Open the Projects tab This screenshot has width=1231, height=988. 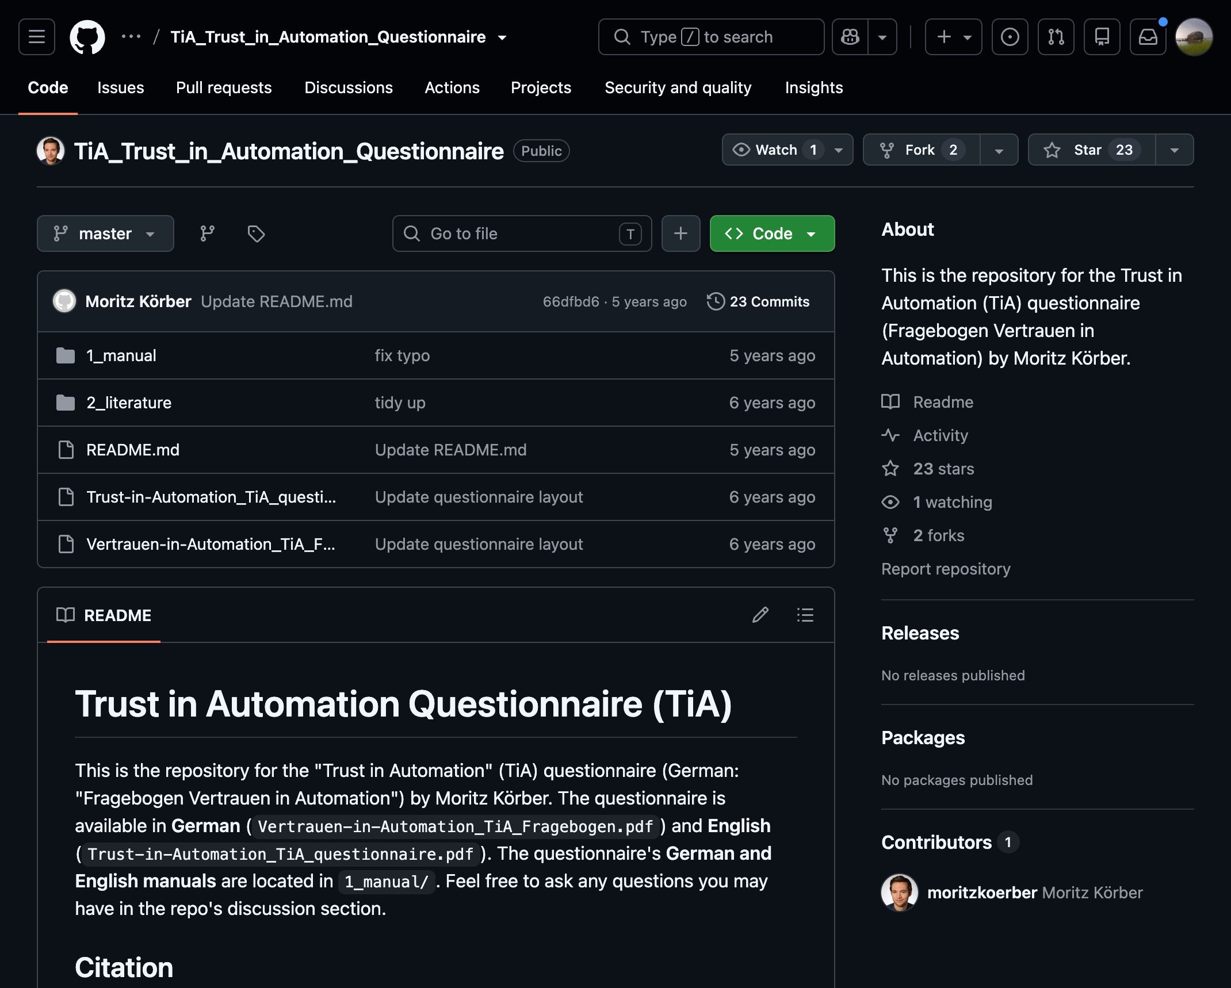(541, 87)
